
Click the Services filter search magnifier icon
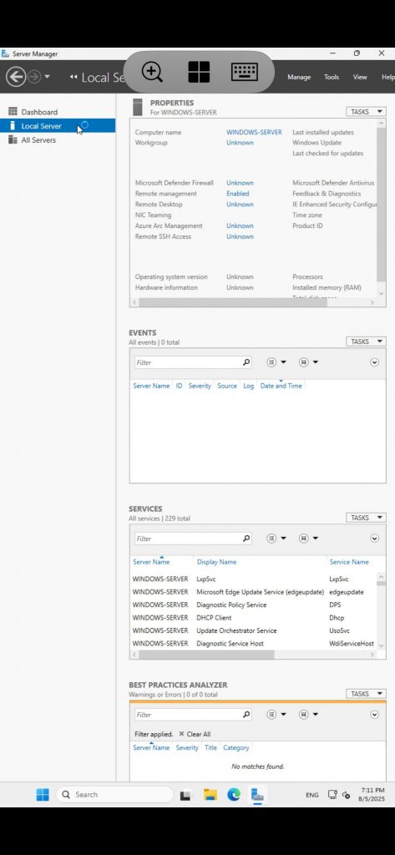click(x=246, y=539)
